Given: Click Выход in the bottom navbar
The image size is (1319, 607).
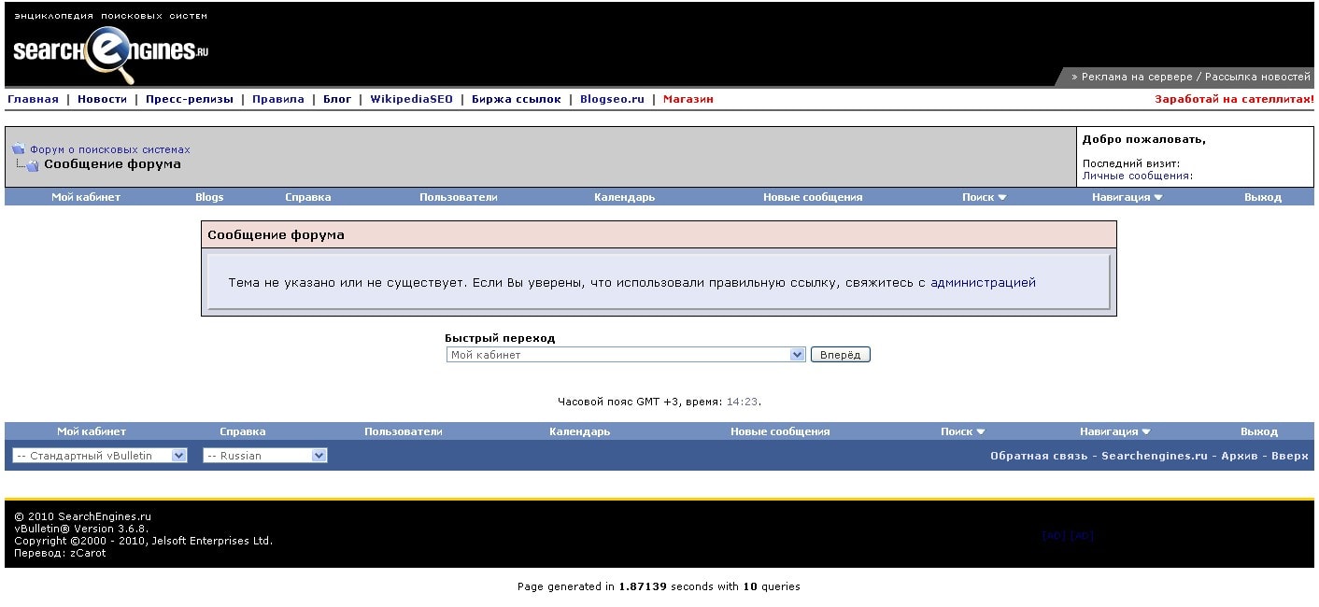Looking at the screenshot, I should [x=1259, y=431].
